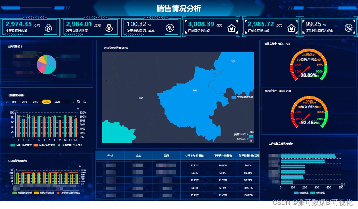Select the table view icon in 月销售情况分析 panel
The height and width of the screenshot is (209, 358).
(78, 102)
